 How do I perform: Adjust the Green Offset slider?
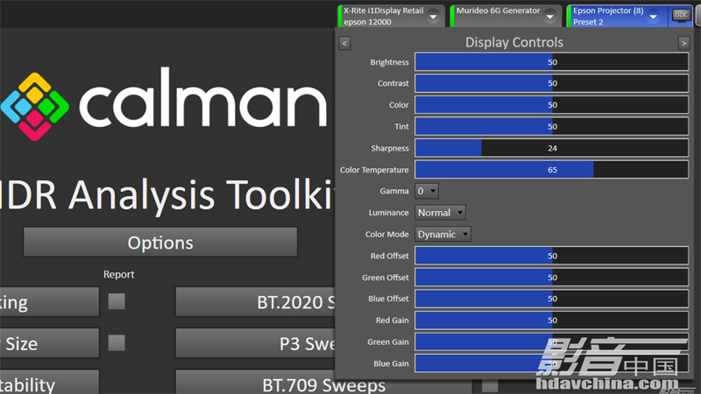(551, 278)
